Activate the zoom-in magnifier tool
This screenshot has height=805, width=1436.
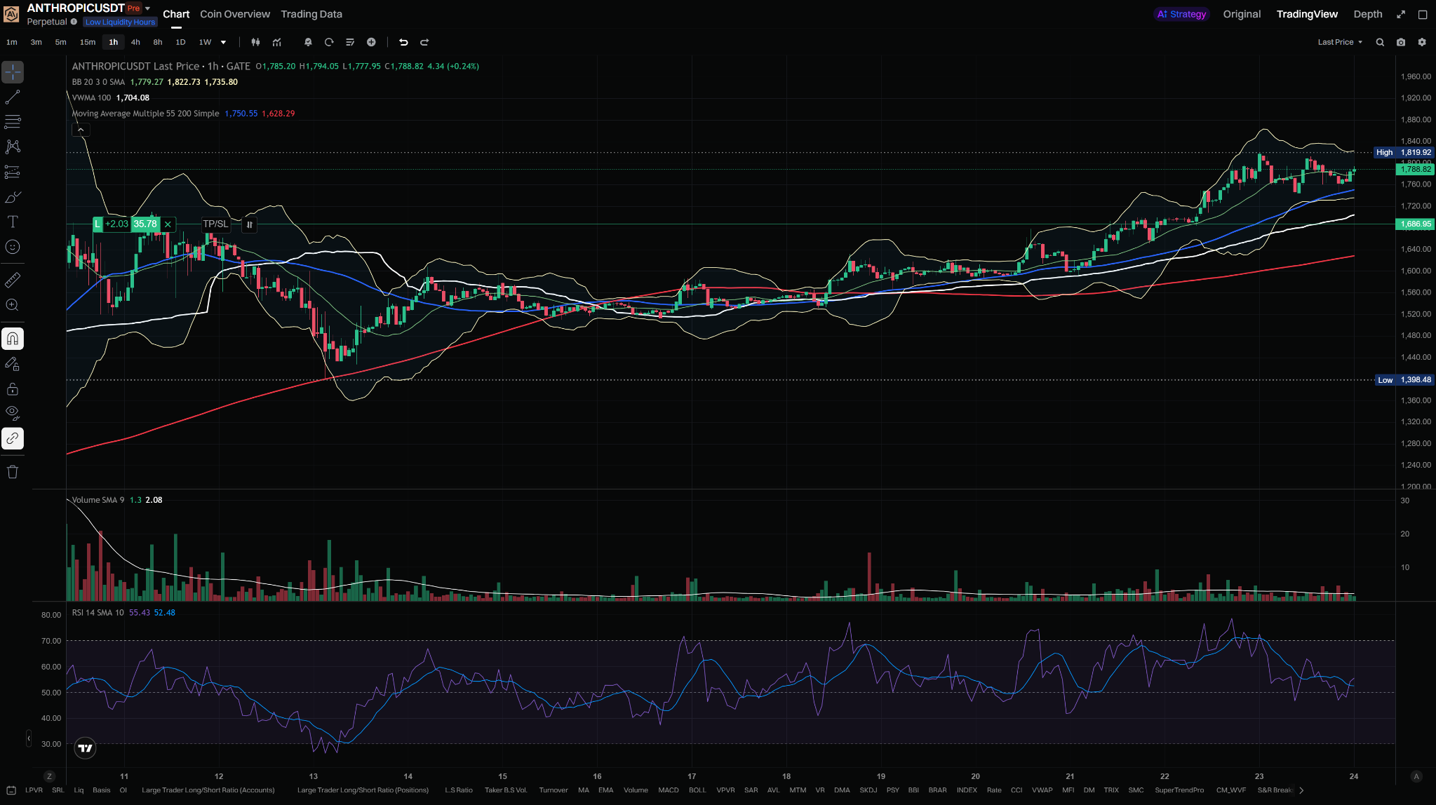(13, 305)
